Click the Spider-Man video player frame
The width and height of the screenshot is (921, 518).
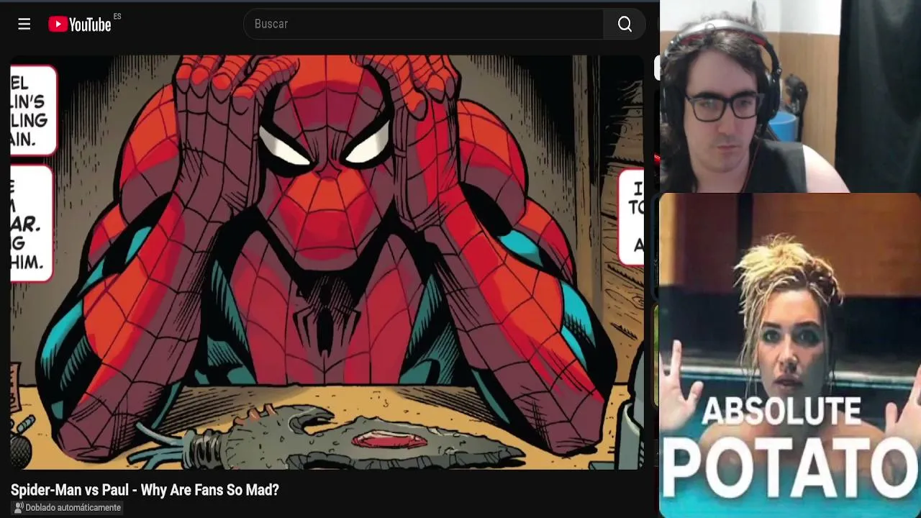[x=327, y=263]
